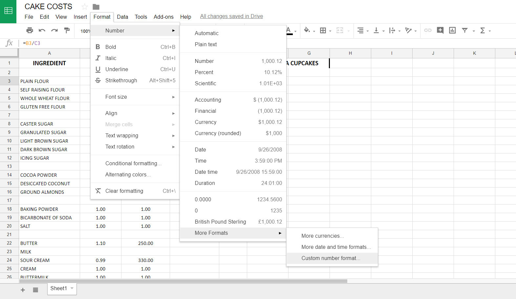Expand the Text rotation submenu
Screen dimensions: 516x299
(x=135, y=147)
